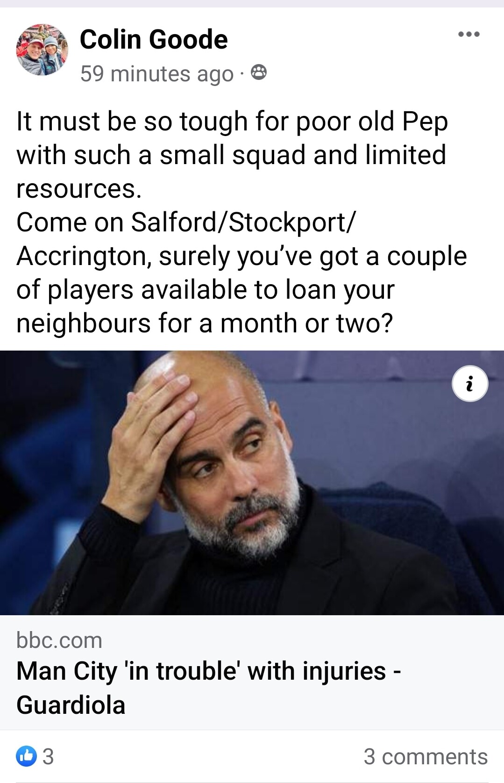Click the word "resources." in the post
This screenshot has height=783, width=504.
(x=78, y=189)
